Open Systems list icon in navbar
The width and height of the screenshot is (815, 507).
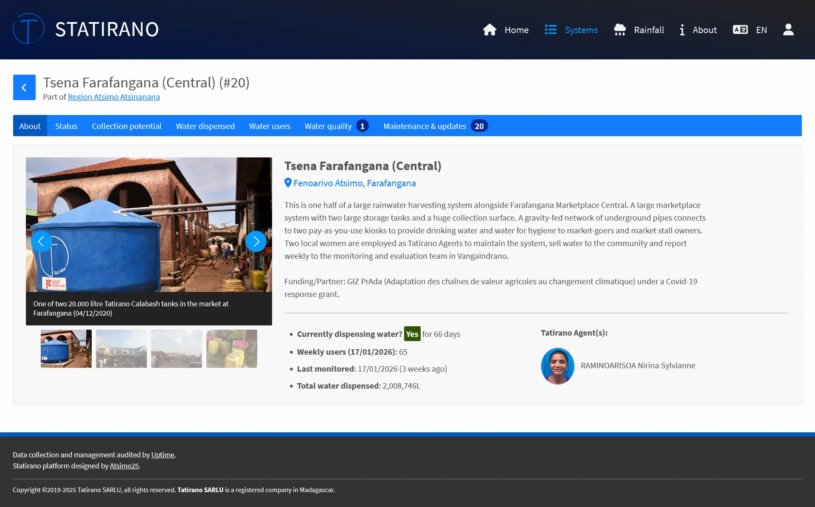(551, 30)
